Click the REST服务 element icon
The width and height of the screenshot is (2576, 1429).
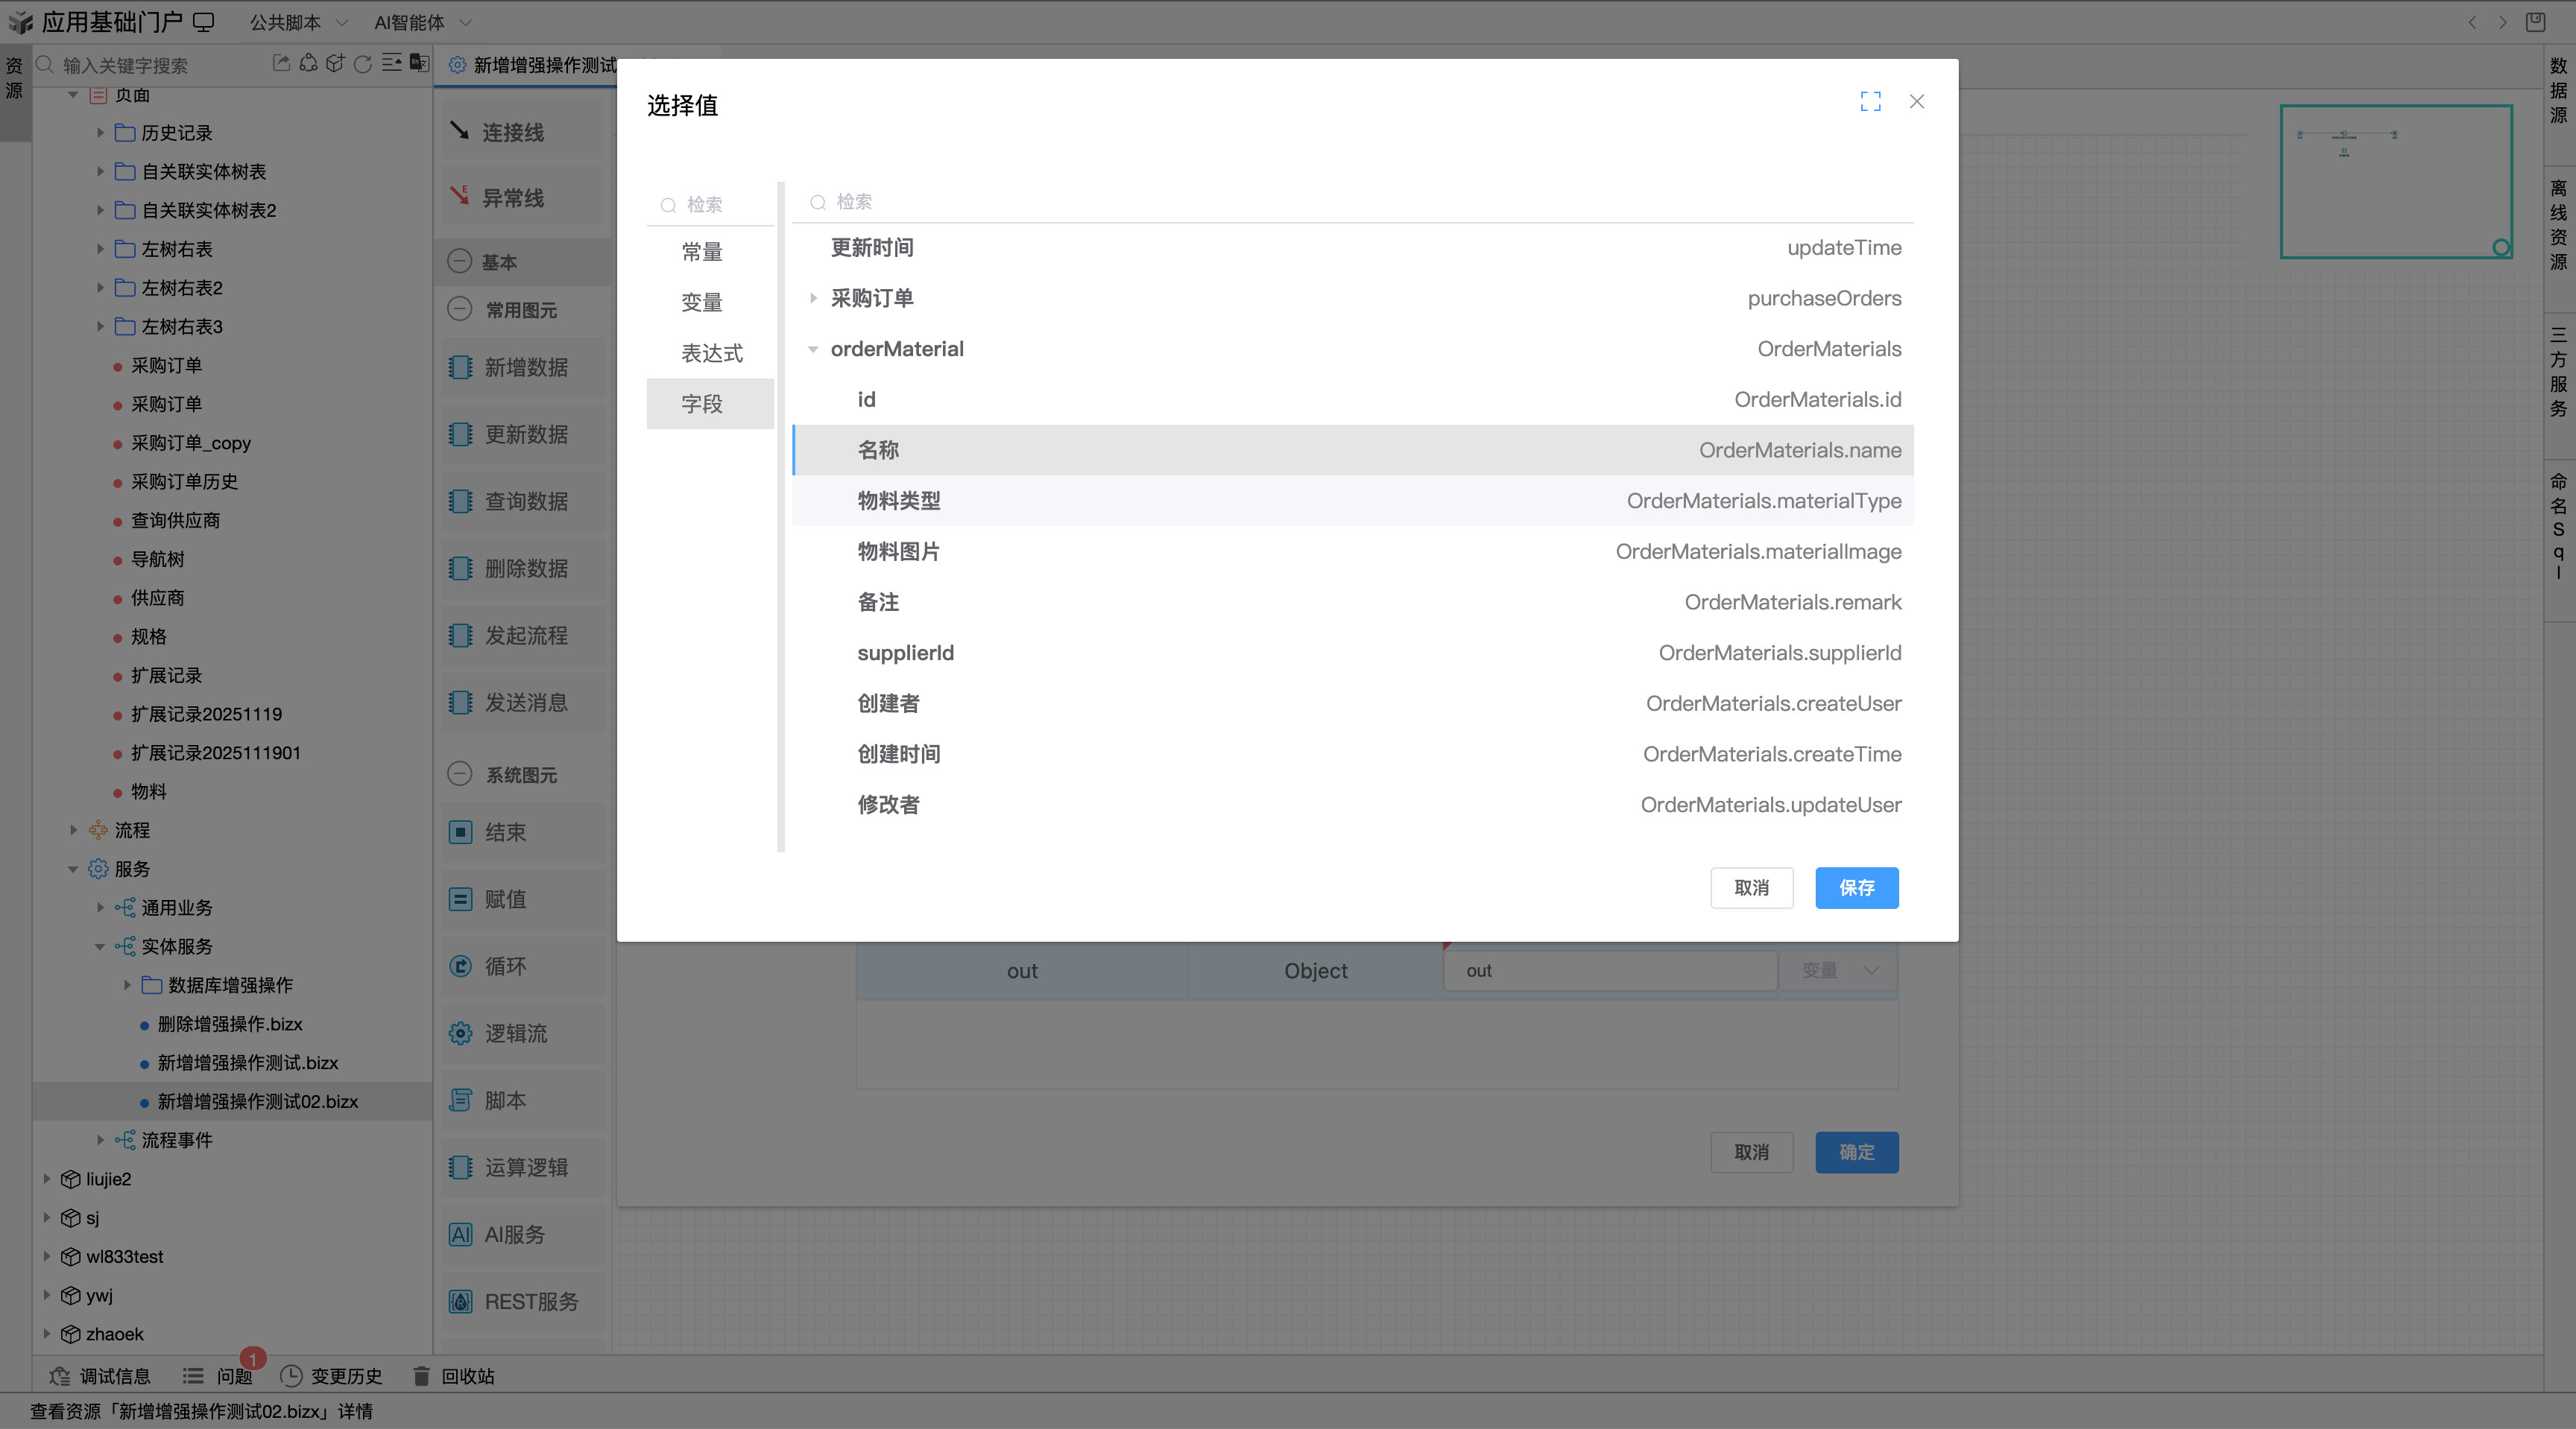click(461, 1302)
